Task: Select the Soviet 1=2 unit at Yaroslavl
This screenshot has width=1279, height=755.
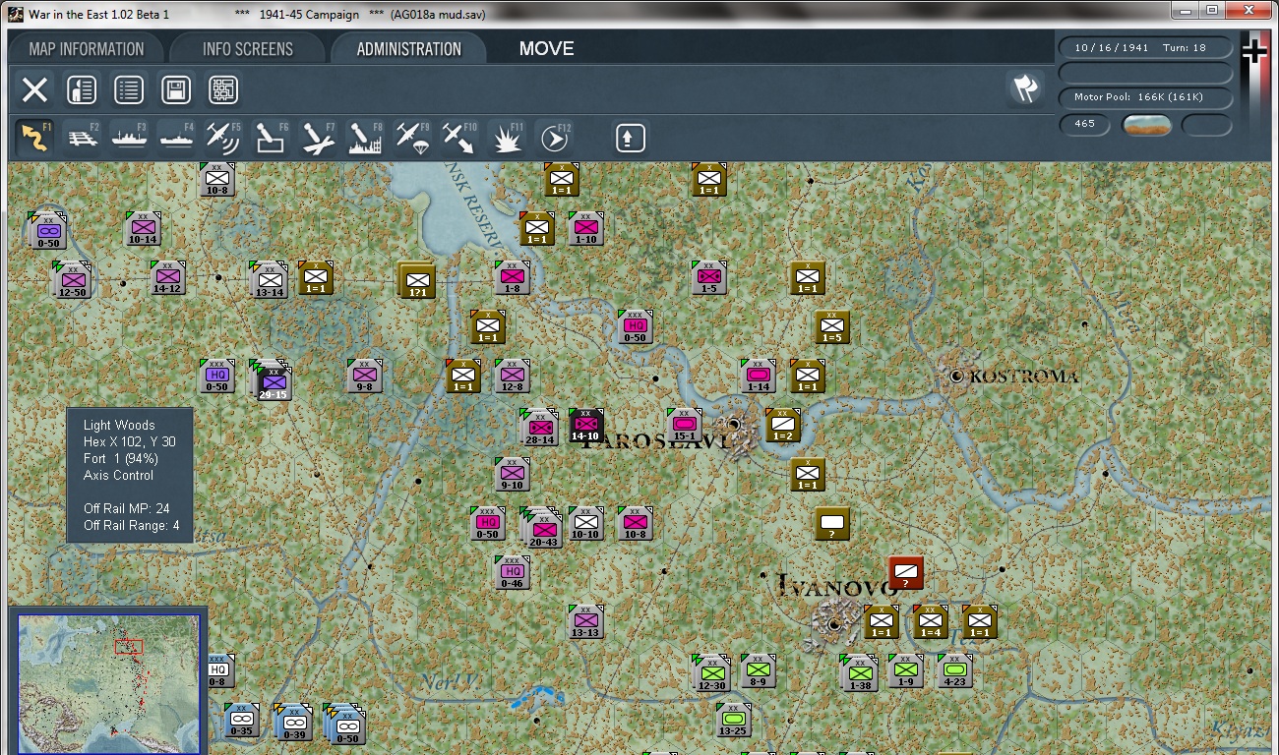Action: (x=782, y=426)
